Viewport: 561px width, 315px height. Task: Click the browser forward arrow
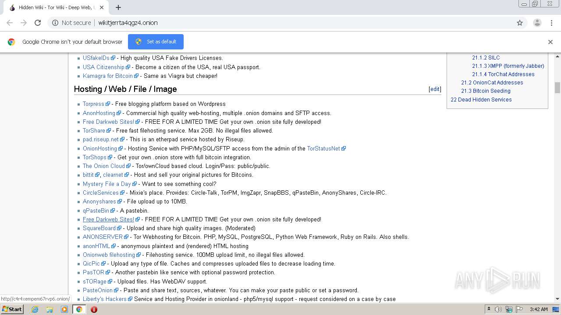24,23
